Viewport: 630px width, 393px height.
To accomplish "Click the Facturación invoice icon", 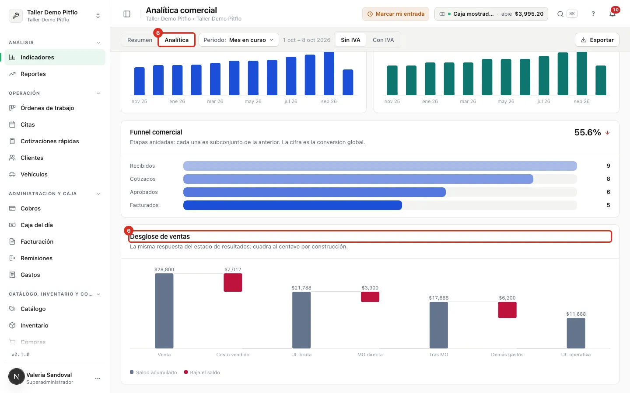I will (x=12, y=241).
